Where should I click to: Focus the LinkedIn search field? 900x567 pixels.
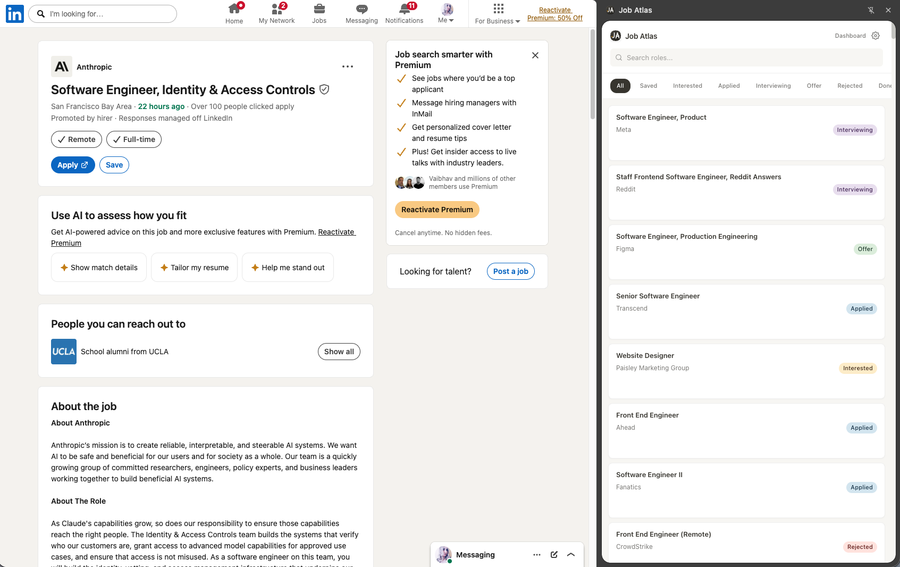tap(103, 14)
